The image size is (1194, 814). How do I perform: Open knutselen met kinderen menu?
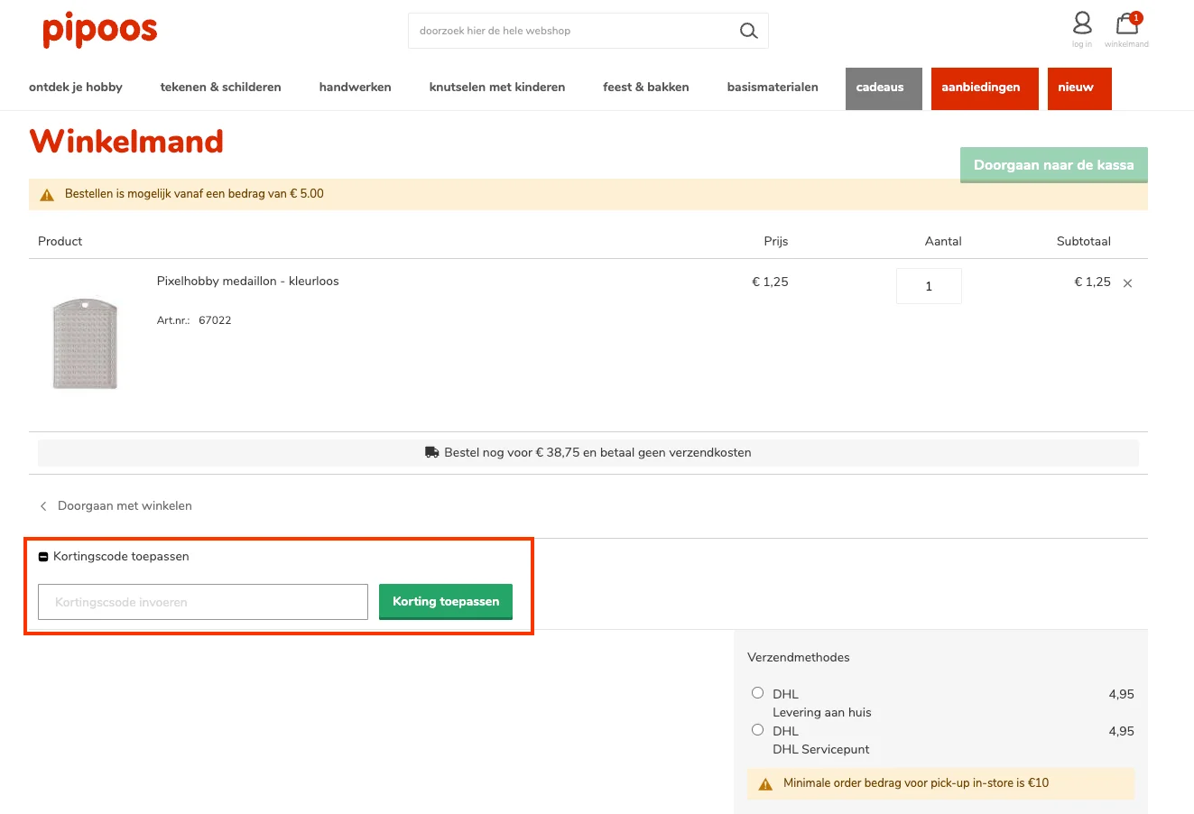click(496, 88)
